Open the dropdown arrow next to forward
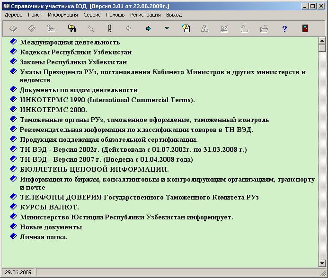The image size is (328, 278). coord(167,29)
